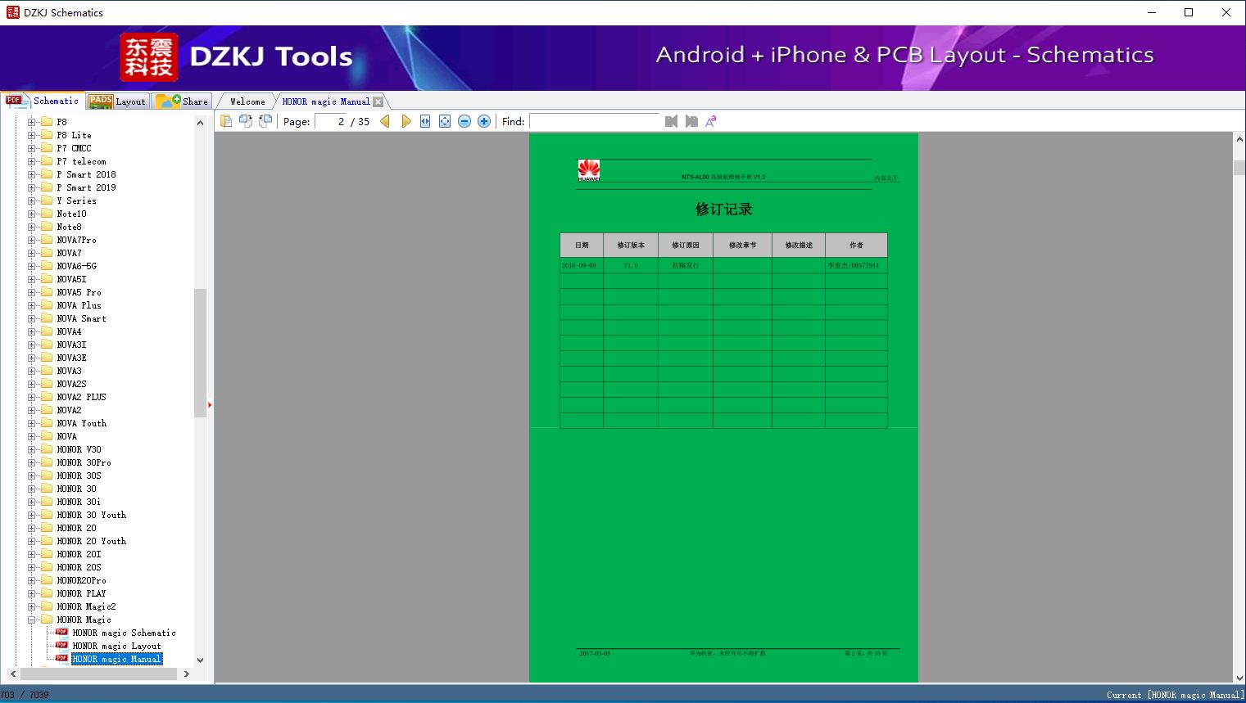The height and width of the screenshot is (703, 1246).
Task: Switch to the Schematic tab
Action: [43, 101]
